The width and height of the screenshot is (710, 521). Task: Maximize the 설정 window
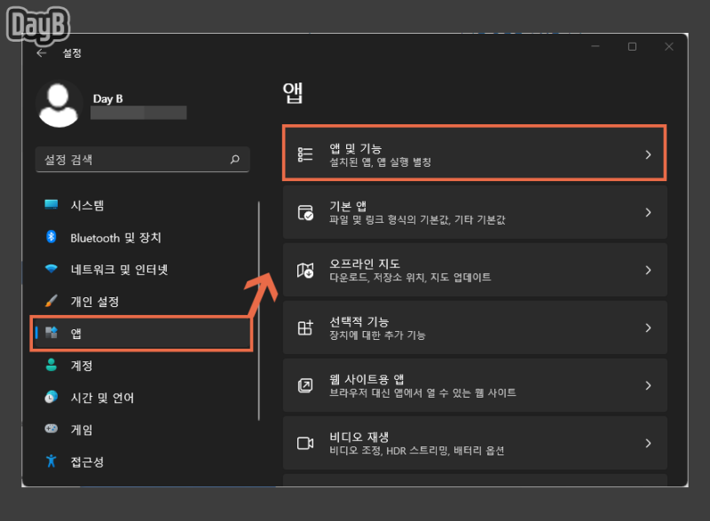point(632,46)
